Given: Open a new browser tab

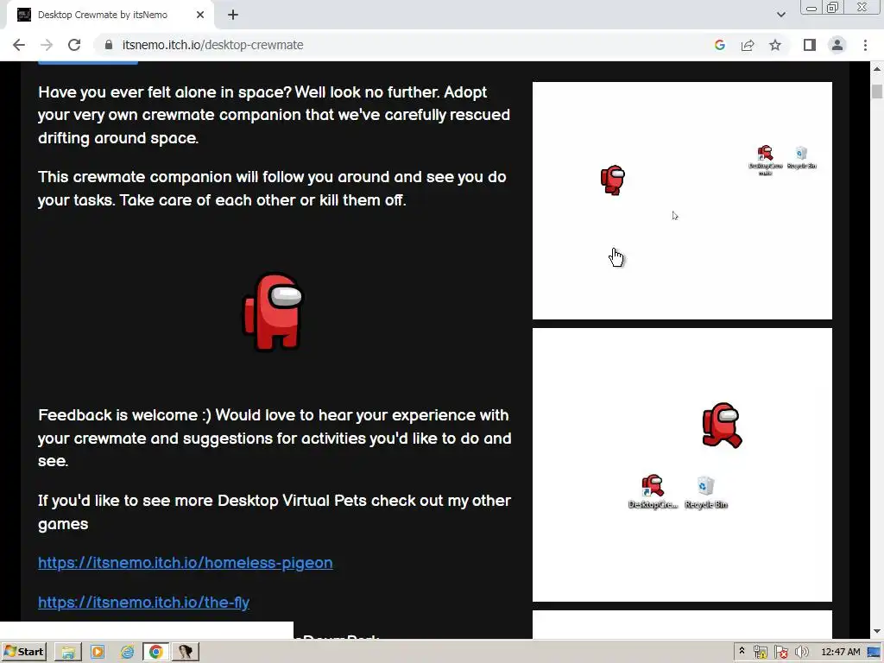Looking at the screenshot, I should tap(233, 15).
